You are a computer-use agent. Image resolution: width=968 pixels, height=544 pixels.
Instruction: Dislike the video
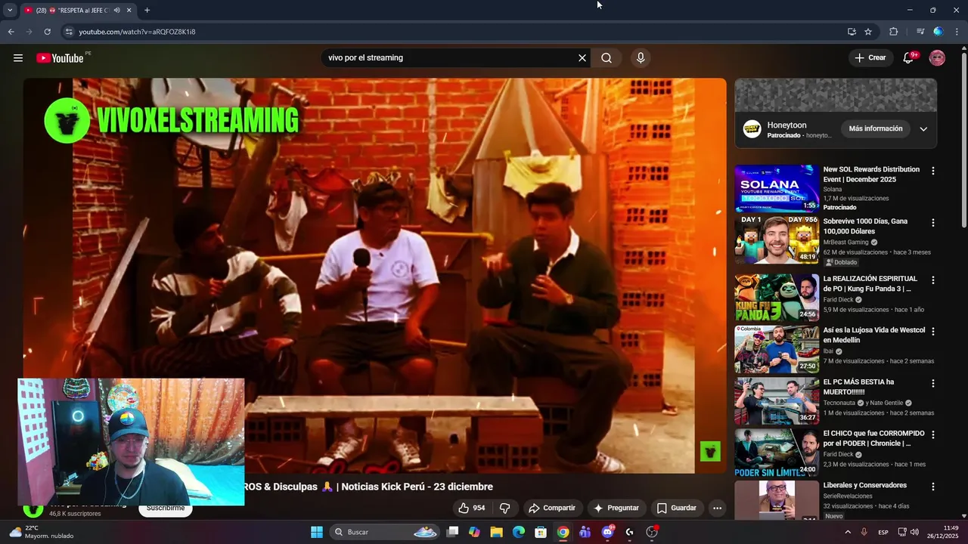point(505,508)
